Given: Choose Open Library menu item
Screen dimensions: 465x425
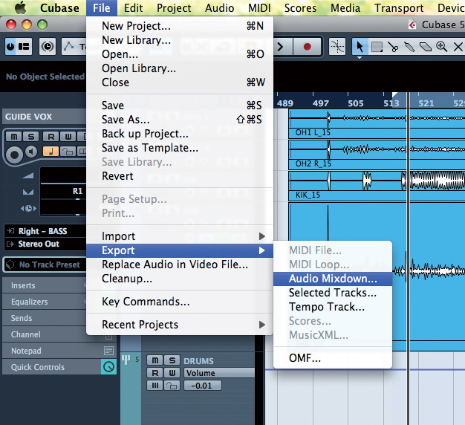Looking at the screenshot, I should click(x=180, y=68).
